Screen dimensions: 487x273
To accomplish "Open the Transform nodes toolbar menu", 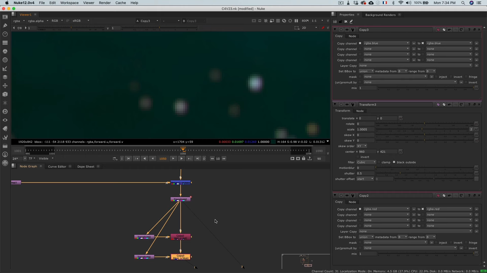I will click(5, 86).
